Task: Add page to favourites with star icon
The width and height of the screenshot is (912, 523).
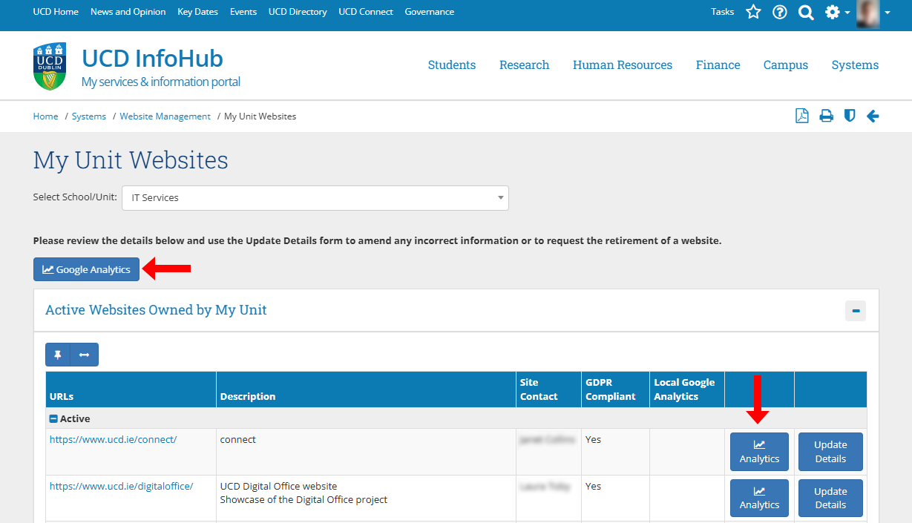Action: pos(753,12)
